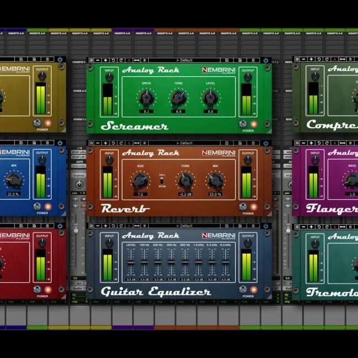Click the Reverb MIX knob
Image resolution: width=358 pixels, height=358 pixels.
click(x=215, y=181)
